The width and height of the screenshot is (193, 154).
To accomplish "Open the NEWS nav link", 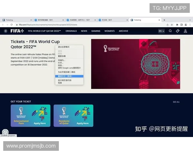I will 84,31.
